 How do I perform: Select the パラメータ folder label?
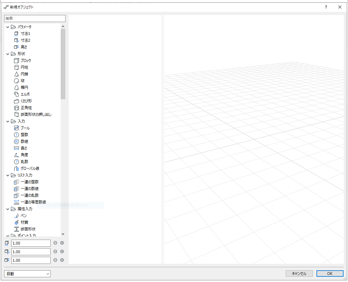(25, 27)
